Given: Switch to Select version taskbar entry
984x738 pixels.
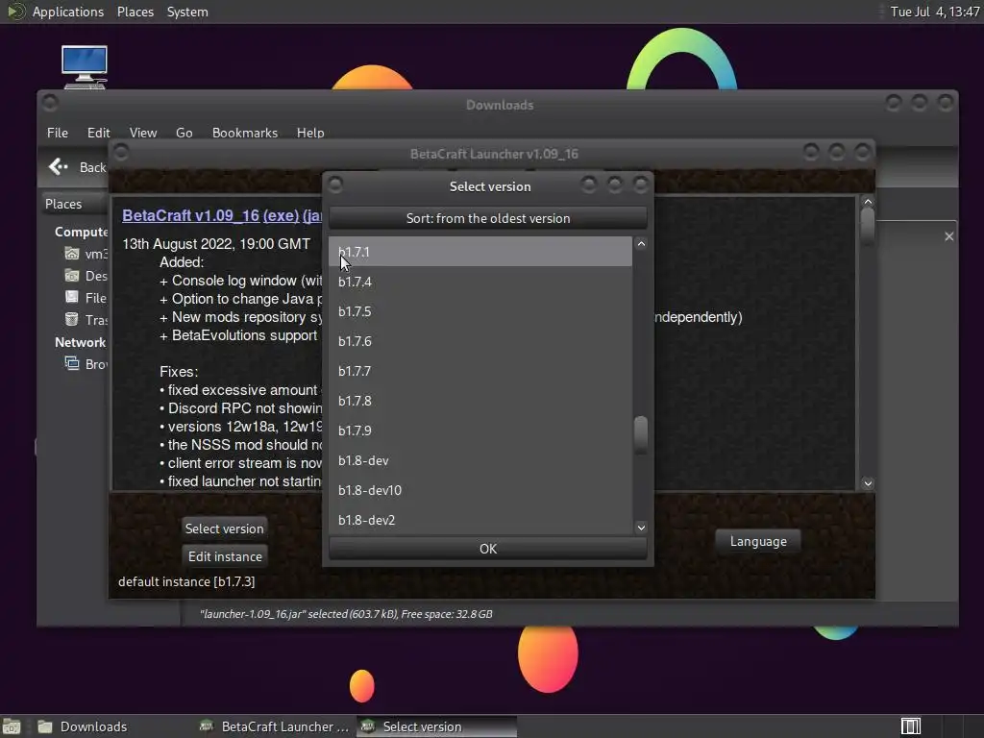Looking at the screenshot, I should point(437,726).
